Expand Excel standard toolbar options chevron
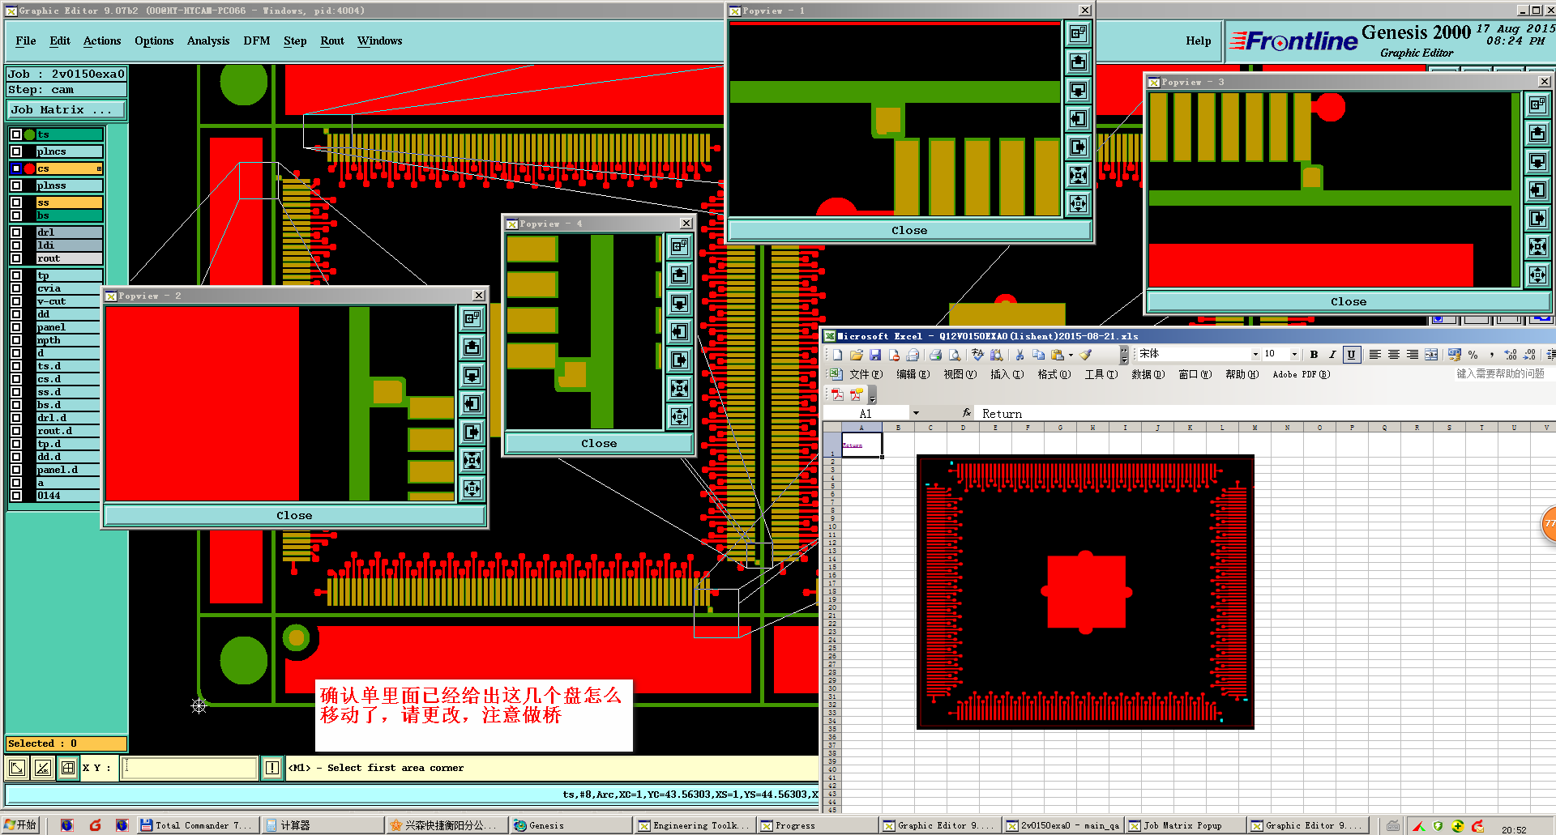The image size is (1556, 835). pos(1124,355)
